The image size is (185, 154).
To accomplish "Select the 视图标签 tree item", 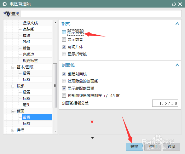I will pos(30,60).
